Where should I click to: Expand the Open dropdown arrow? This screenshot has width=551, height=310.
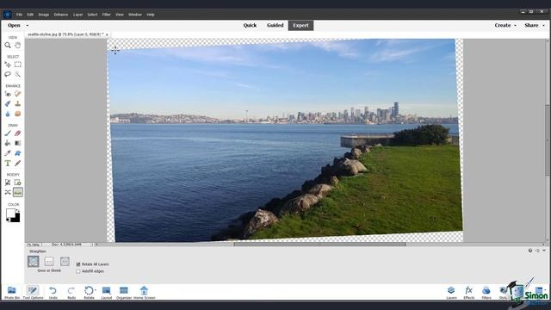(28, 25)
